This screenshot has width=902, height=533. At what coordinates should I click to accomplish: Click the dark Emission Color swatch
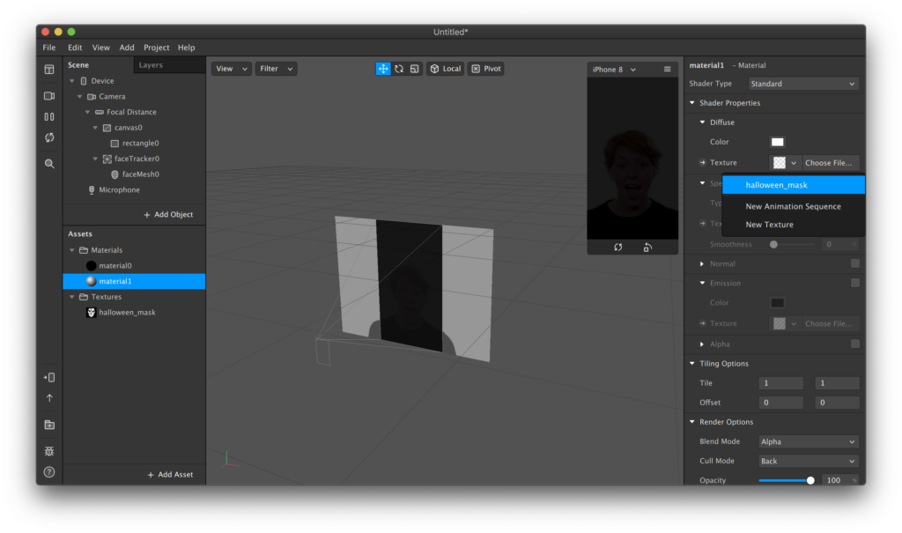[x=777, y=303]
